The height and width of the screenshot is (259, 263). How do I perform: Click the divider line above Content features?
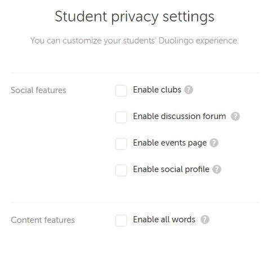tap(135, 203)
